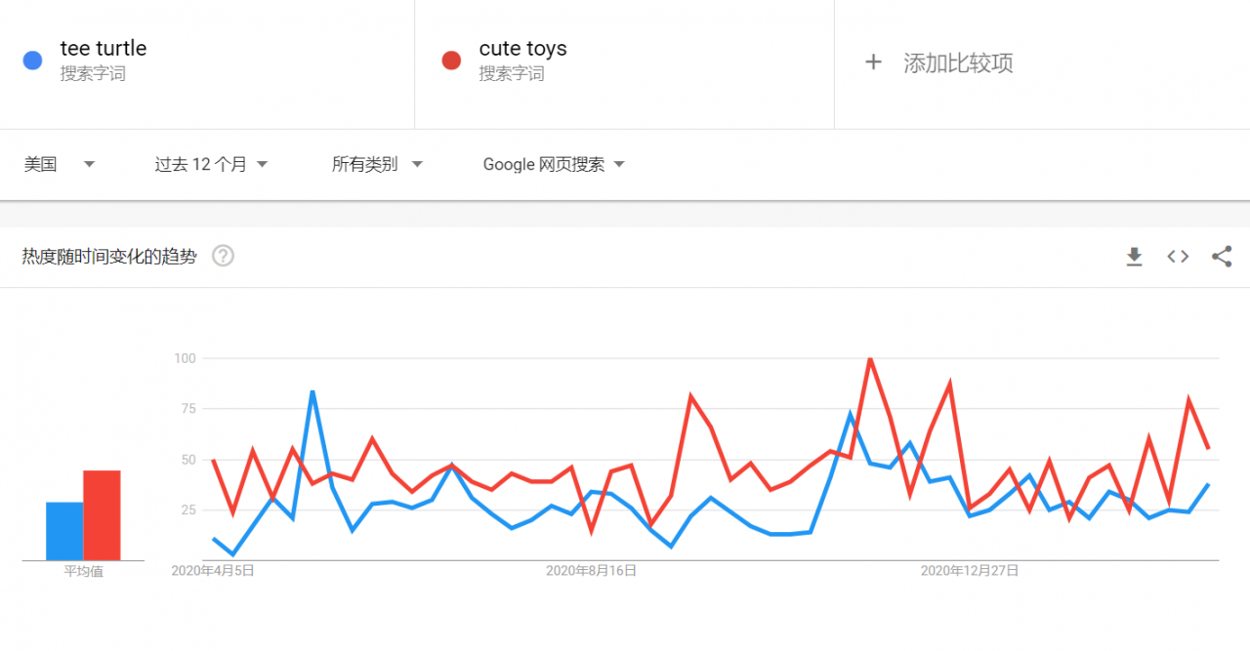The image size is (1250, 651).
Task: Click the share icon above the chart
Action: (1222, 257)
